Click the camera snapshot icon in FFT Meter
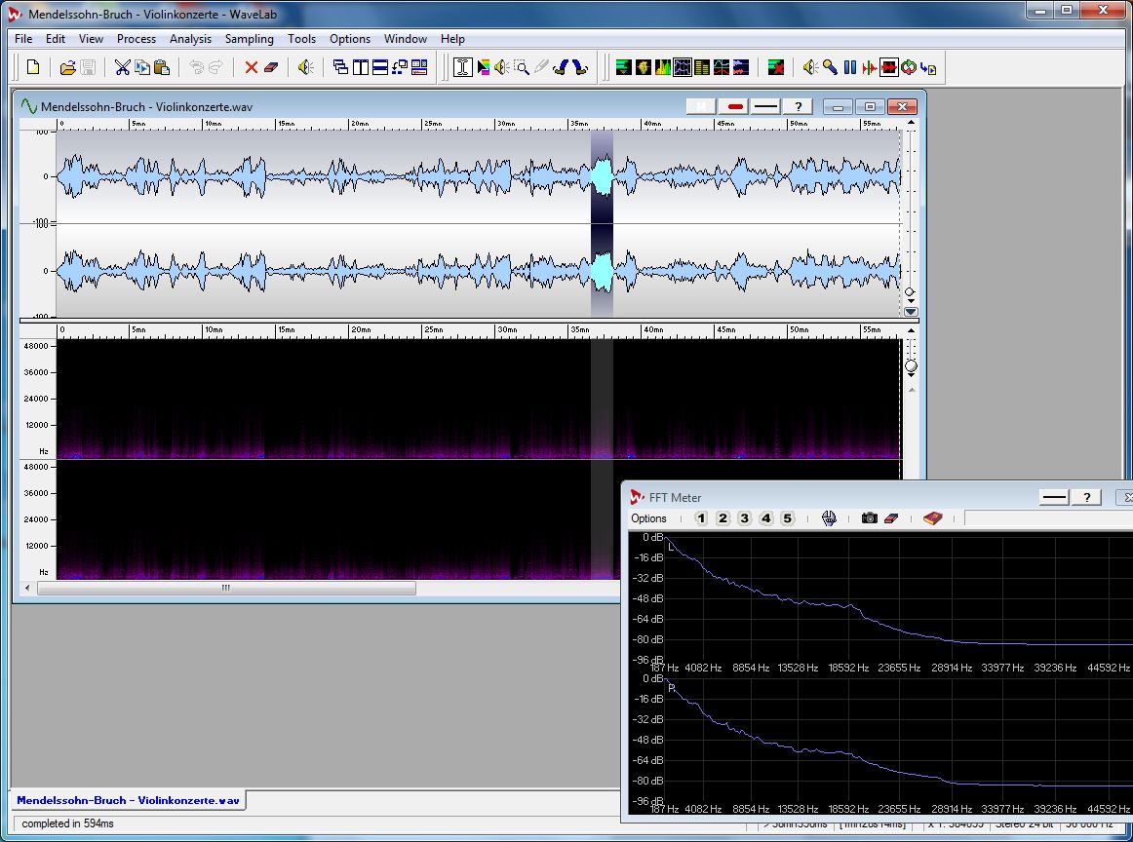Viewport: 1133px width, 842px height. 869,518
